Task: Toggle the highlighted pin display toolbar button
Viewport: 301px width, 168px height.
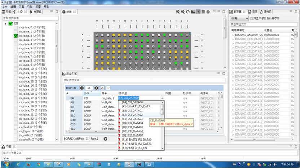Action: 198,12
